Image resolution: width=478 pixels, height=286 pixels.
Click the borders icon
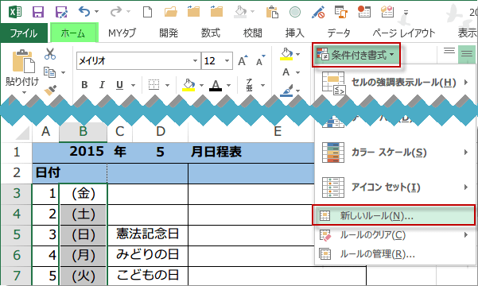tap(154, 85)
